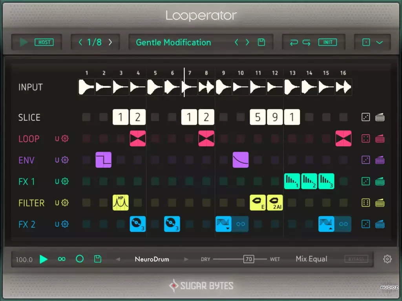Clear the FX 2 row with eraser
The width and height of the screenshot is (402, 301).
[x=380, y=224]
